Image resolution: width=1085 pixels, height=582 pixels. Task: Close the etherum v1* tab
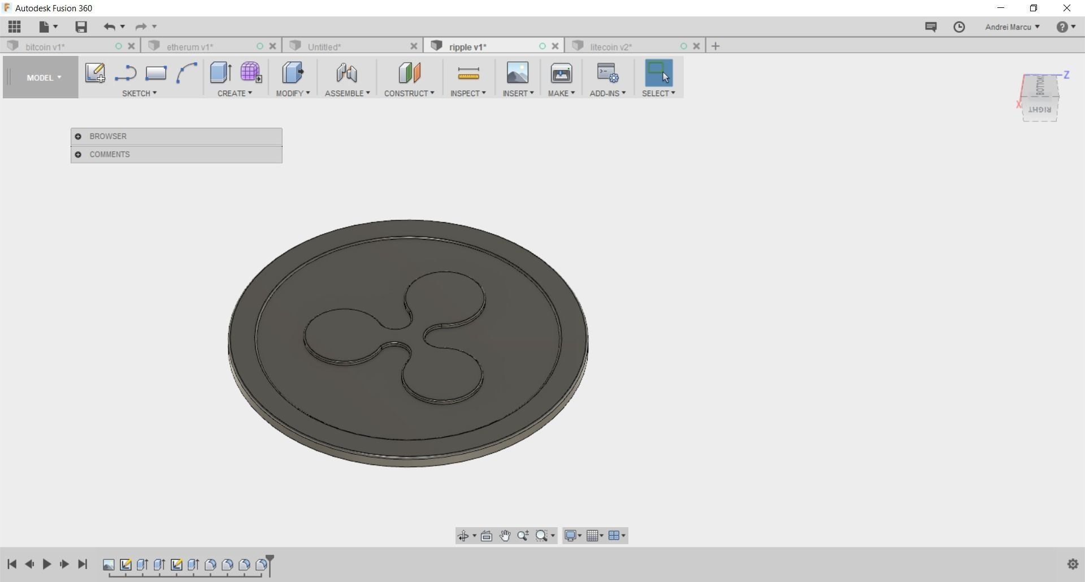[x=272, y=46]
